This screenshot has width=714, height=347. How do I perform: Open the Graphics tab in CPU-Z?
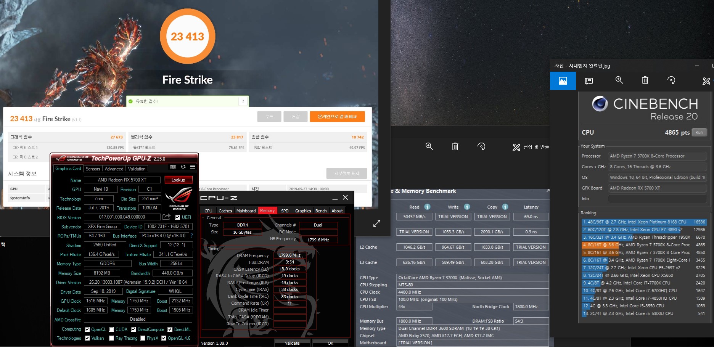[x=303, y=210]
